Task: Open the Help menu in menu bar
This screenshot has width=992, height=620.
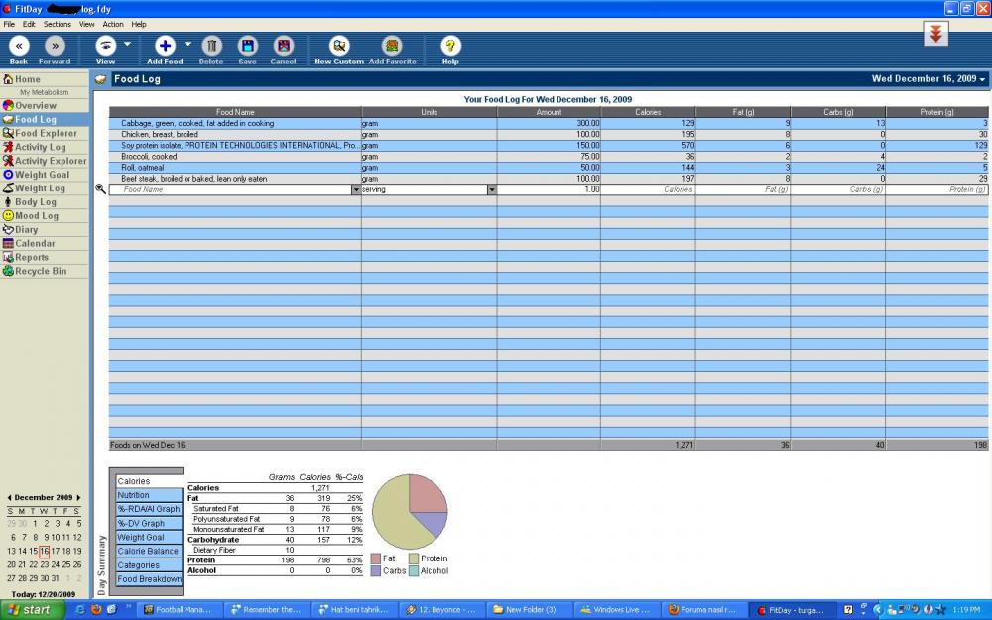Action: click(139, 24)
